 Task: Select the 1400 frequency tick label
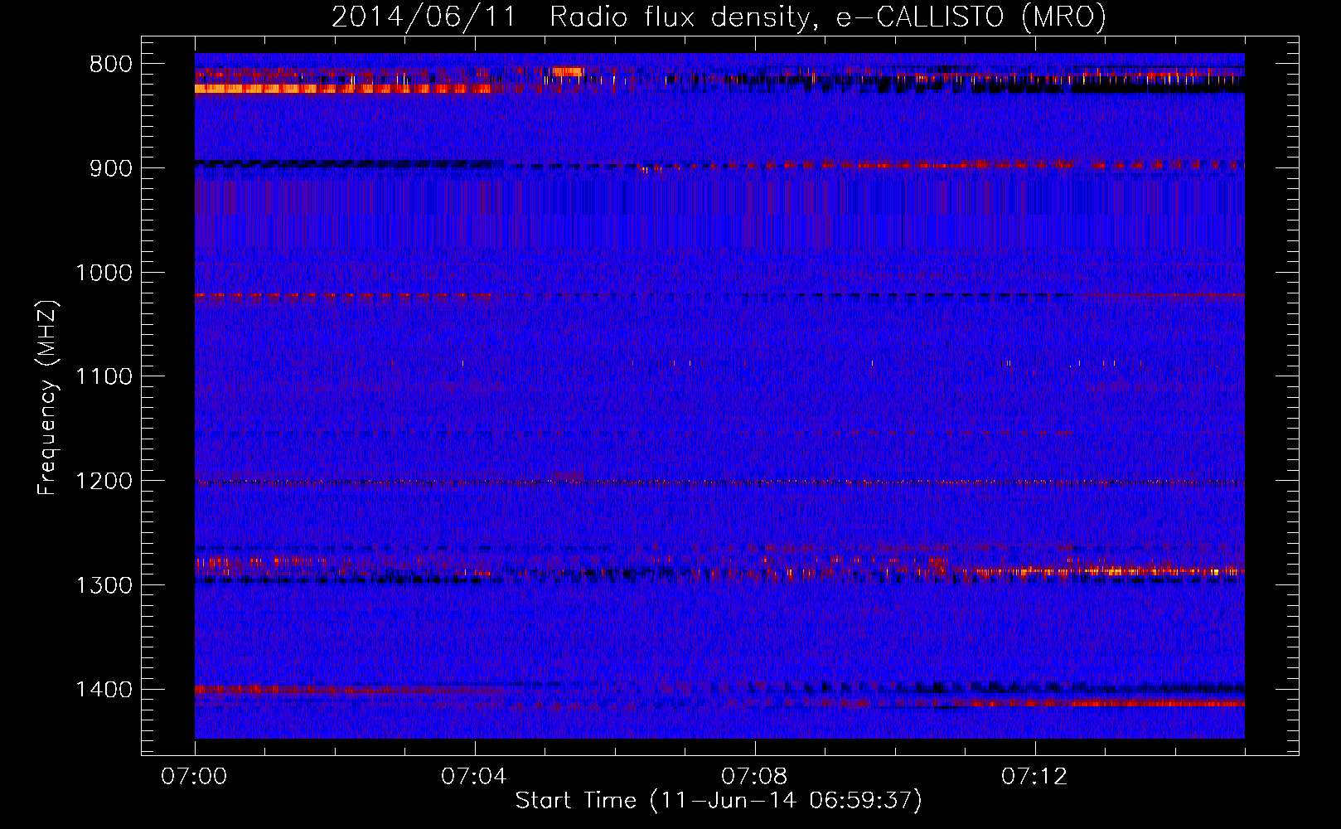tap(104, 690)
